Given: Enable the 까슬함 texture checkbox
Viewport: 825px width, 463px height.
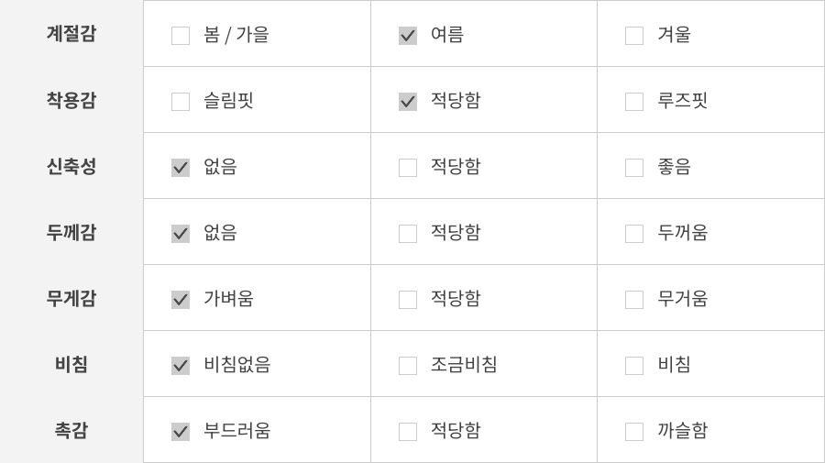Looking at the screenshot, I should tap(634, 432).
